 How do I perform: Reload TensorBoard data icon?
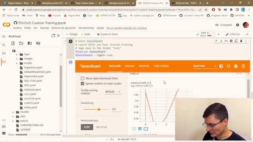[228, 66]
